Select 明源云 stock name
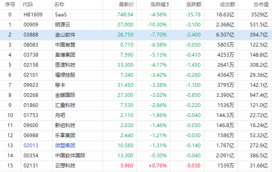Viewport: 272px width, 172px height. coord(63,25)
